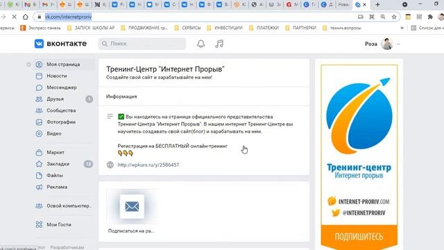Open 'Новости' in sidebar
This screenshot has height=250, width=444.
pos(57,76)
